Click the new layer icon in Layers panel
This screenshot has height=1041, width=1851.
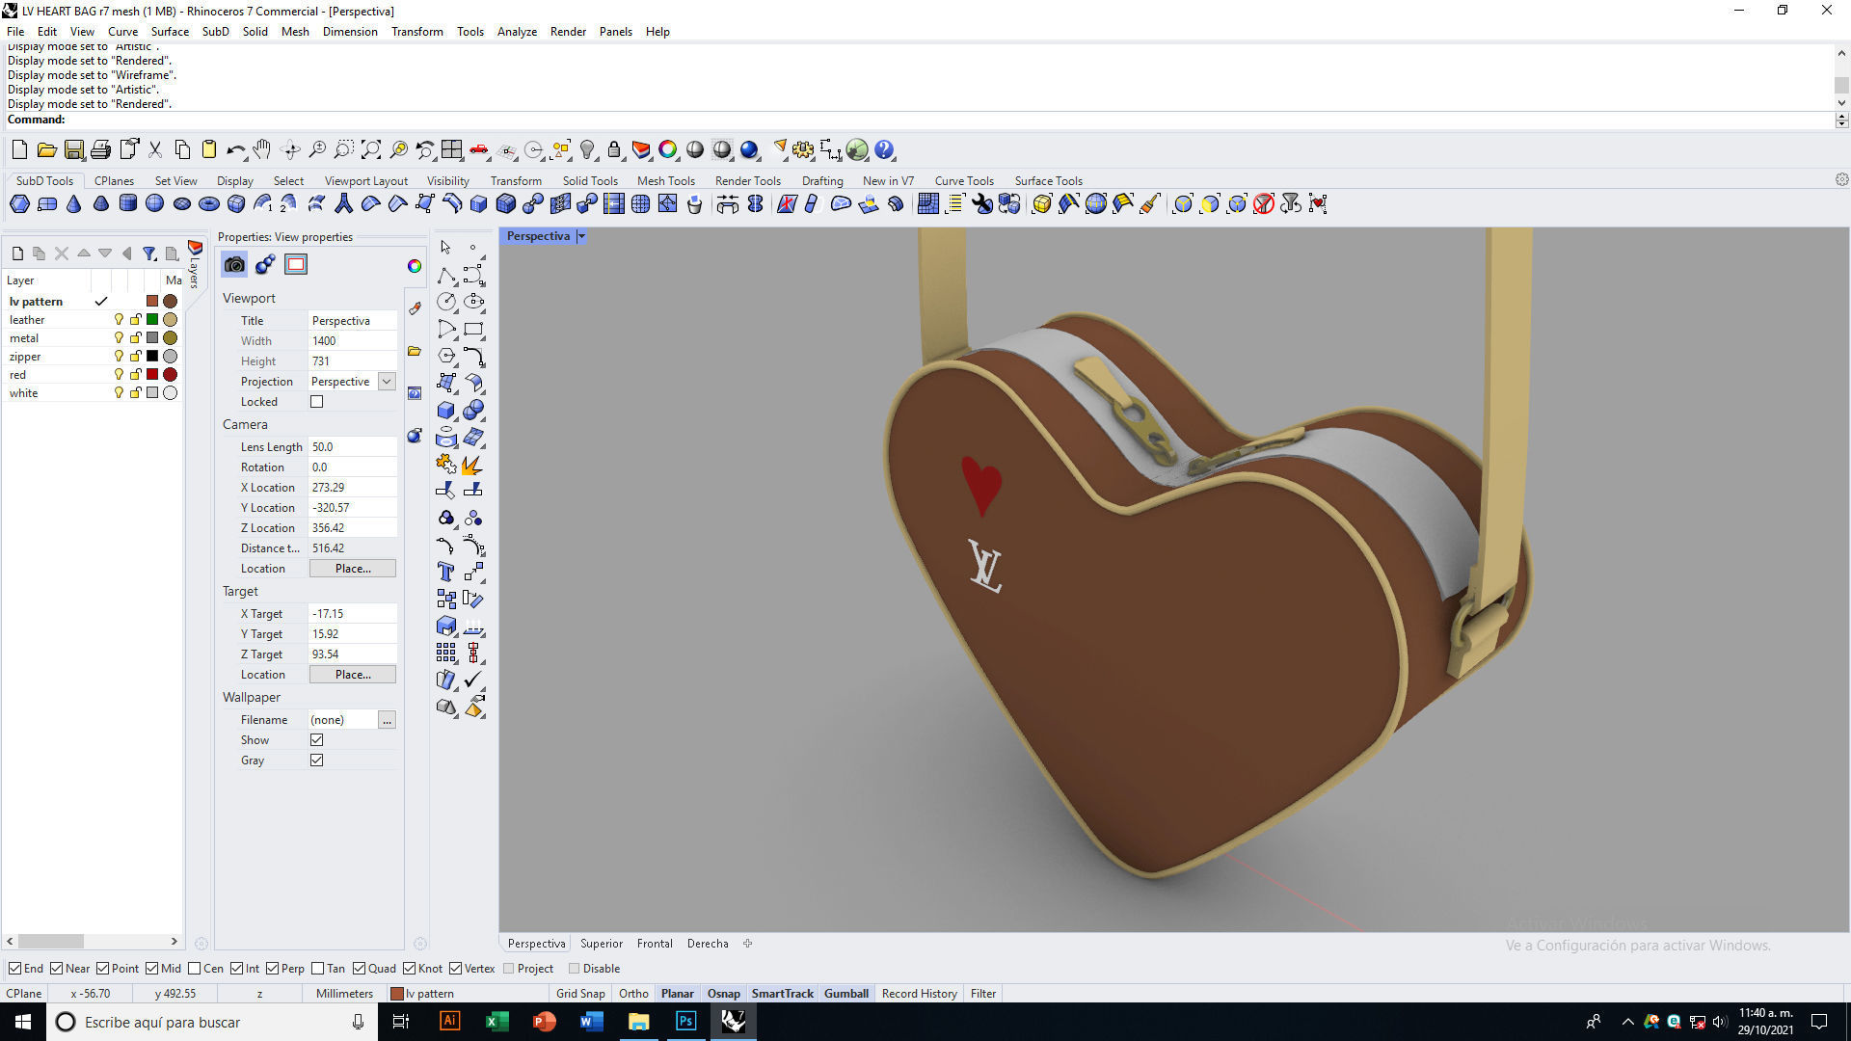(x=17, y=254)
